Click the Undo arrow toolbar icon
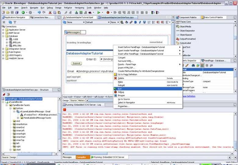This screenshot has width=238, height=165. 39,12
